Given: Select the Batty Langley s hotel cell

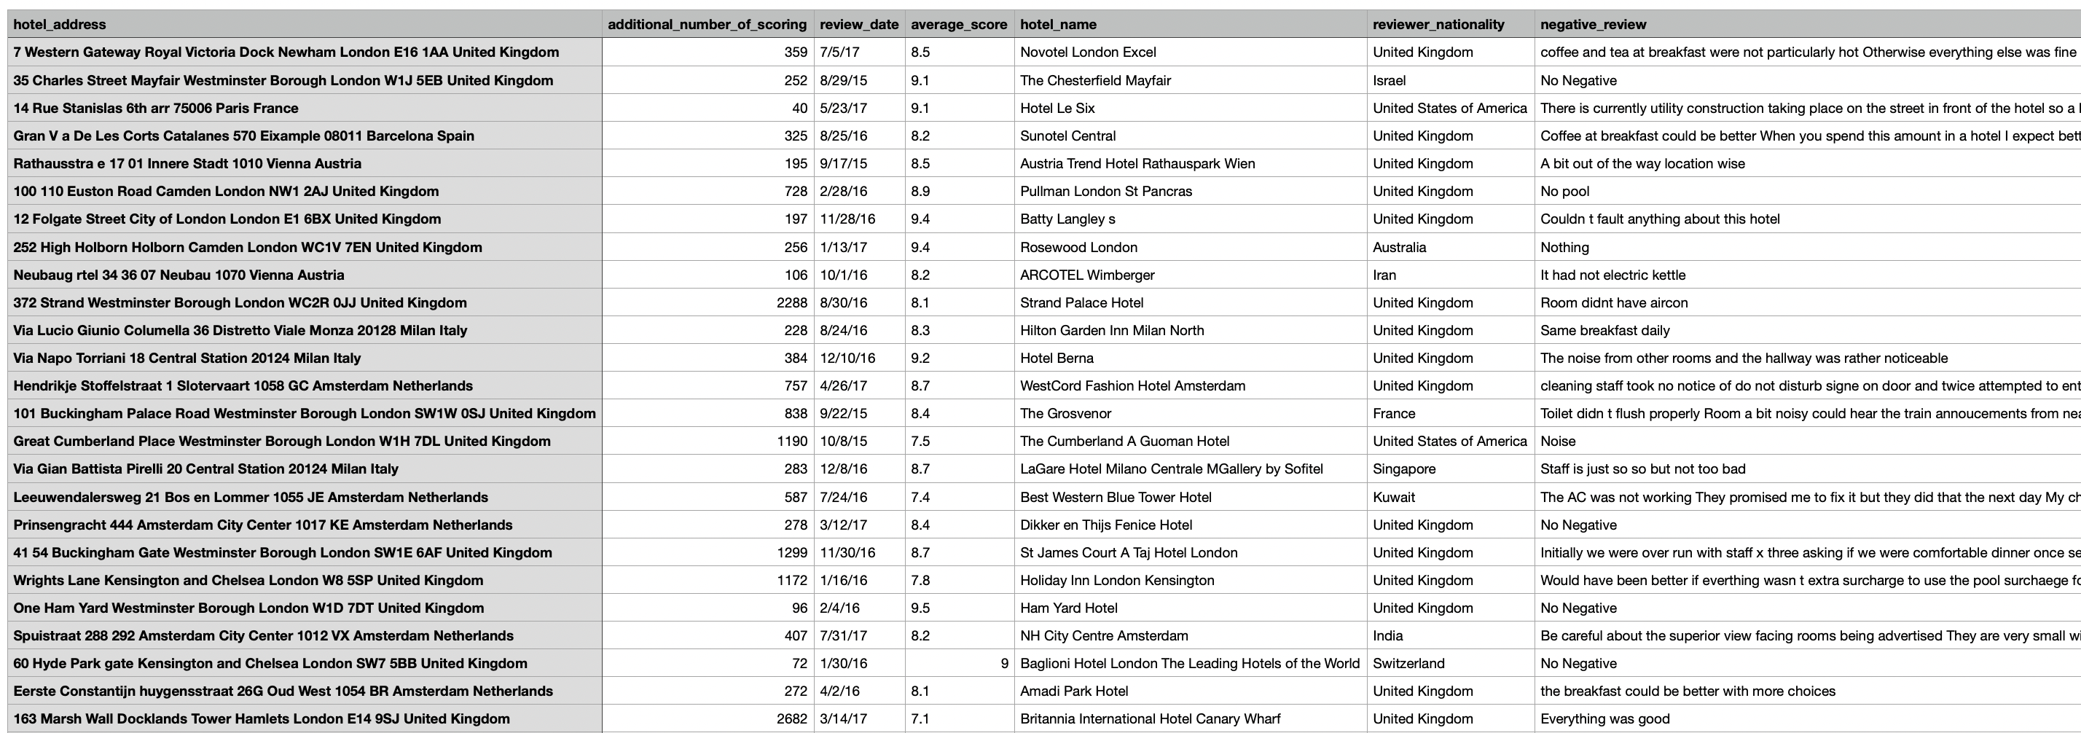Looking at the screenshot, I should pos(1191,219).
